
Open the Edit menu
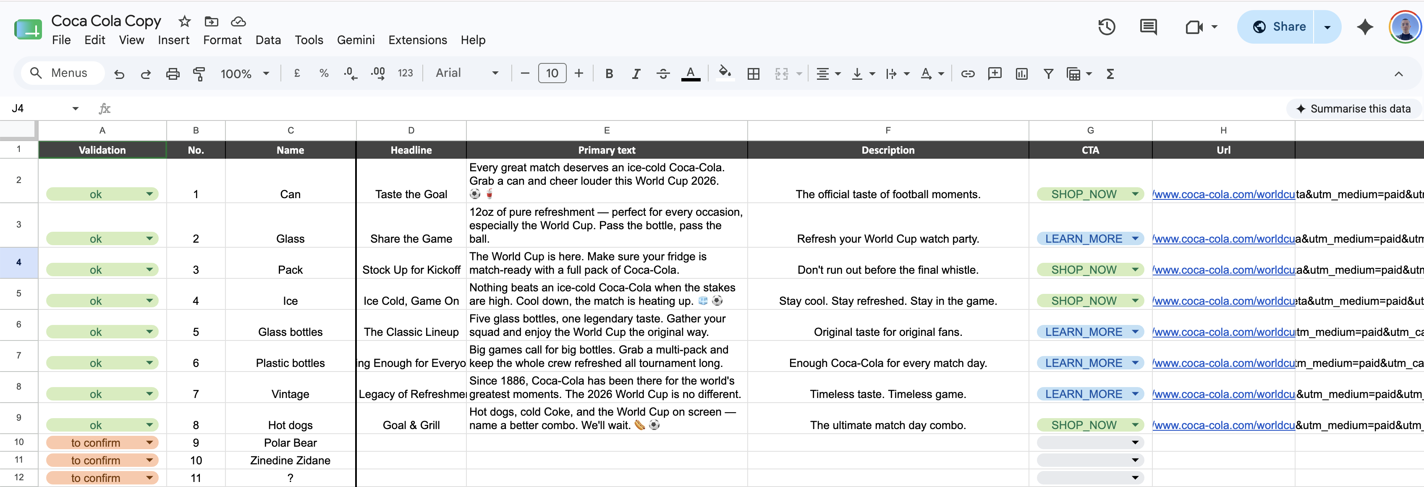click(x=94, y=40)
